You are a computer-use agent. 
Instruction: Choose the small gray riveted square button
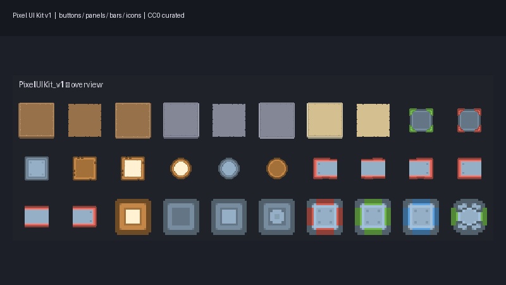(37, 168)
